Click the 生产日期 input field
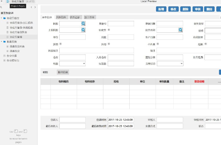 pyautogui.click(x=170, y=37)
